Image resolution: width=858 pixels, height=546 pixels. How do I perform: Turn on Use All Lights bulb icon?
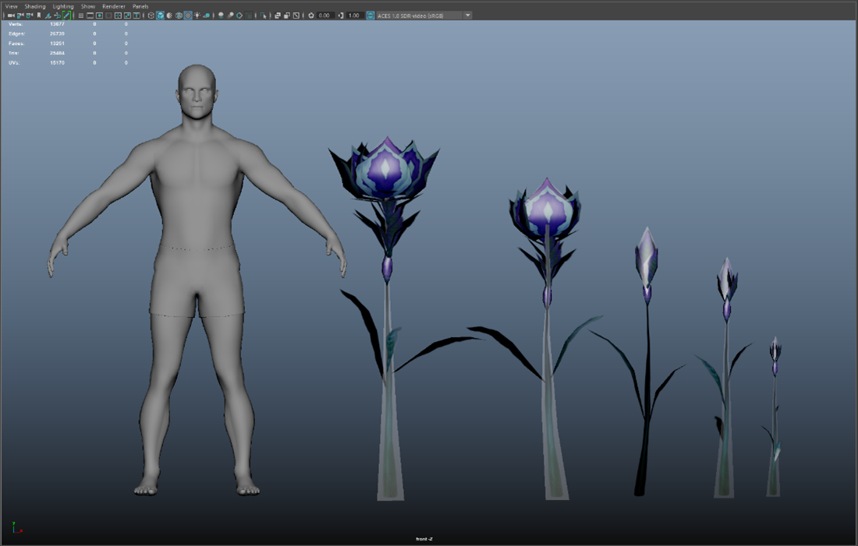(x=197, y=16)
